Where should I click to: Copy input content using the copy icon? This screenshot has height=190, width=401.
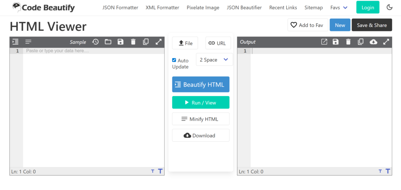click(x=146, y=42)
